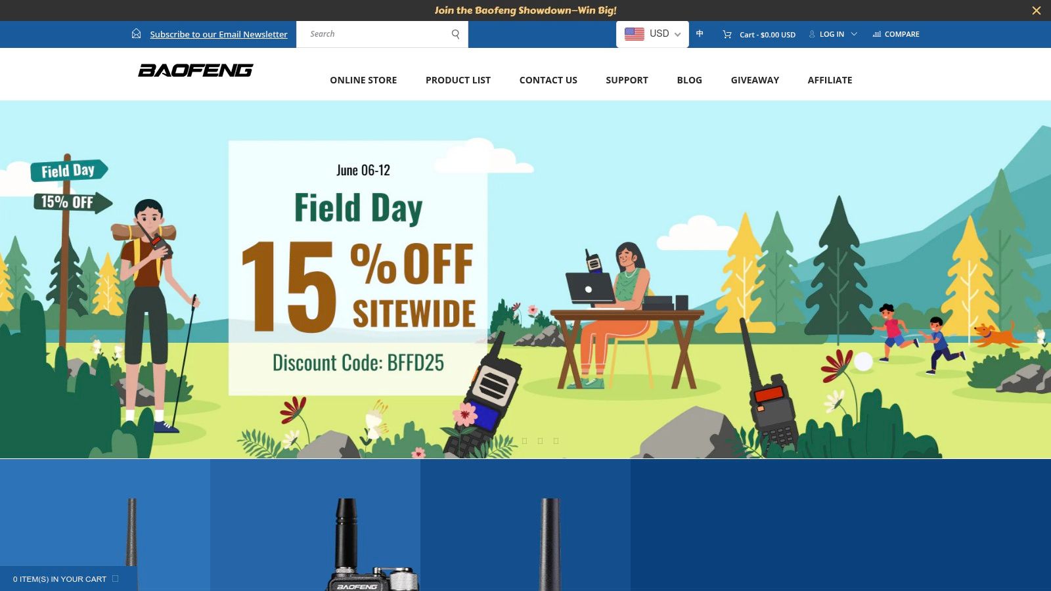Click the user account icon
The width and height of the screenshot is (1051, 591).
[812, 34]
